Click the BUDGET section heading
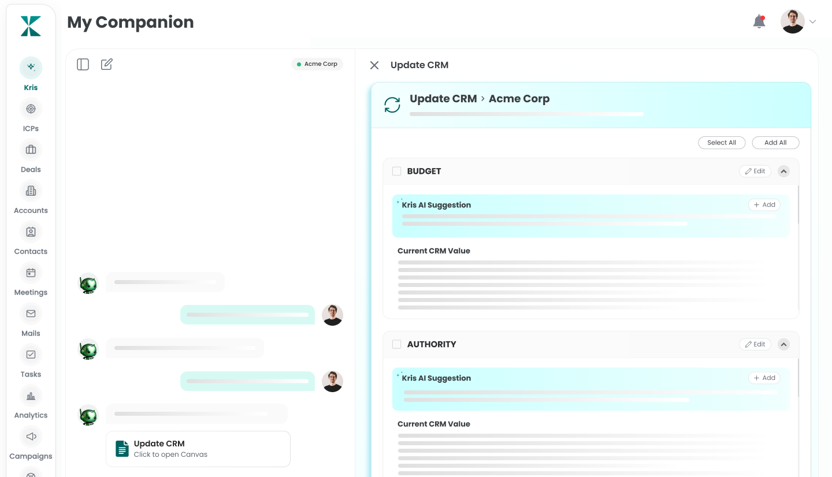Screen dimensions: 832x477 click(x=424, y=171)
